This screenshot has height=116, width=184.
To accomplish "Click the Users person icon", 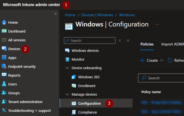I will click(4, 84).
